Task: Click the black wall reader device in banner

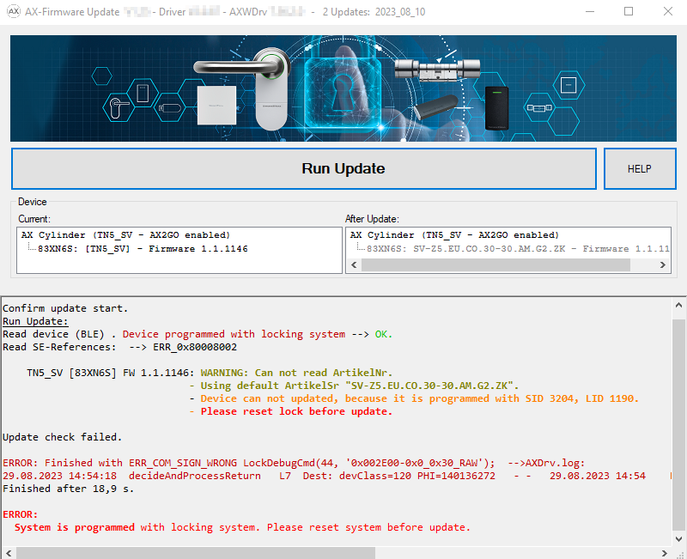Action: point(498,106)
